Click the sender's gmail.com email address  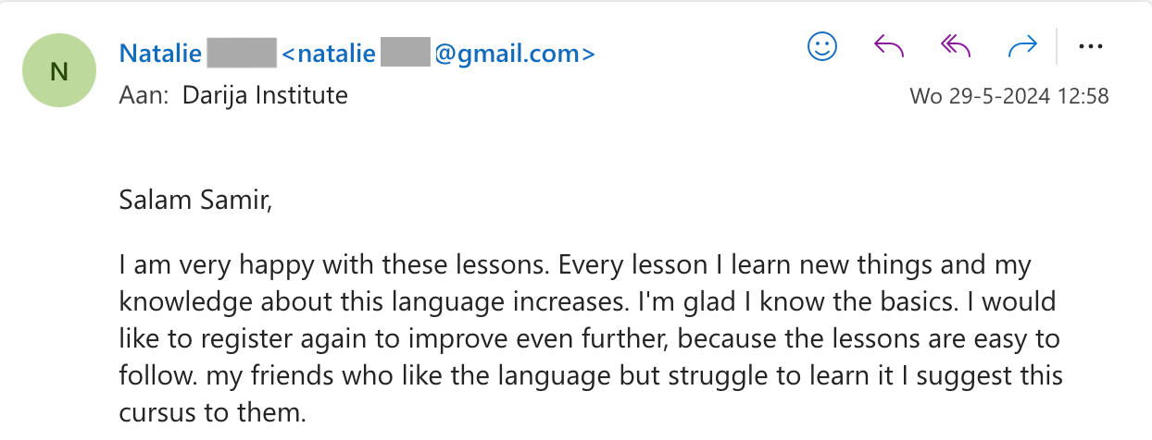[x=437, y=54]
